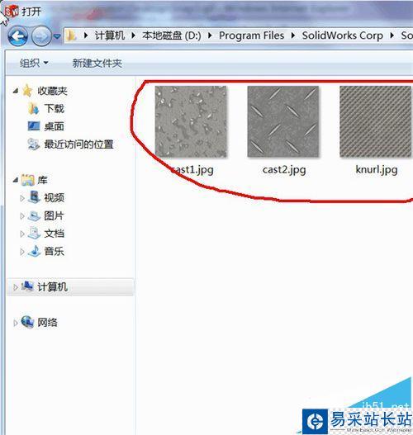
Task: Click the cast1.jpg file name
Action: tap(192, 169)
